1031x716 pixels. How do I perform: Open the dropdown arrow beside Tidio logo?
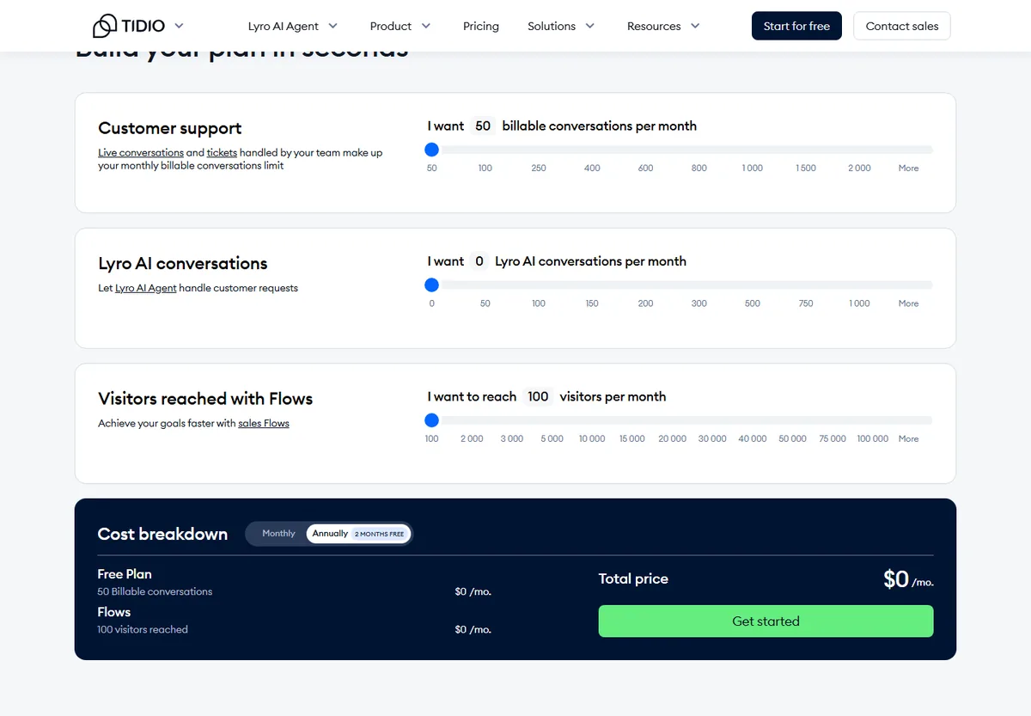179,26
